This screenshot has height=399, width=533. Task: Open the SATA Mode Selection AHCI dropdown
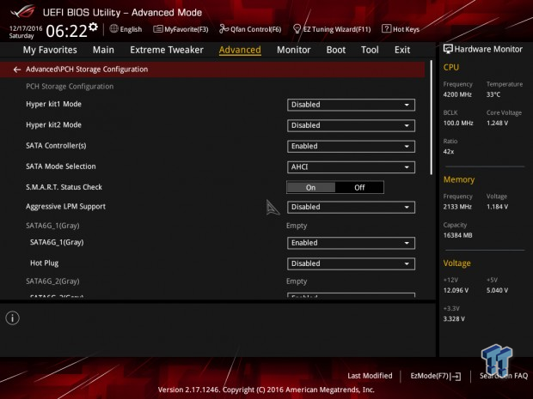tap(351, 167)
